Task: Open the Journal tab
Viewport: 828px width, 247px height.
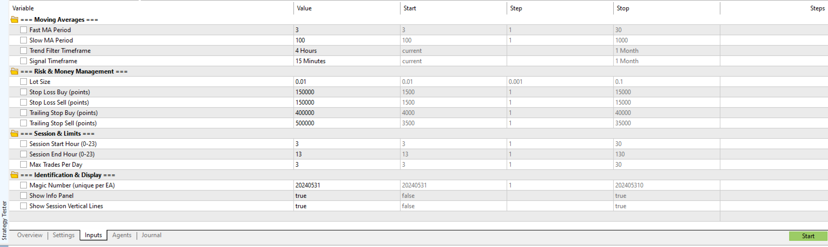Action: tap(152, 235)
